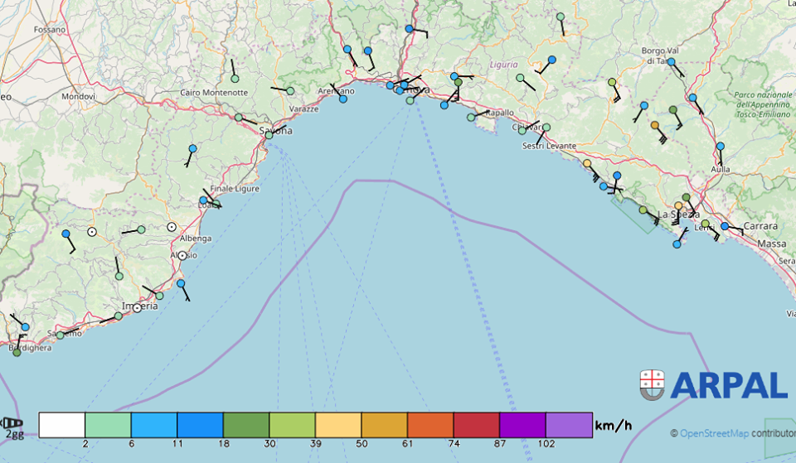The image size is (796, 463).
Task: Select the purple 87–102 km/h legend swatch
Action: 522,425
